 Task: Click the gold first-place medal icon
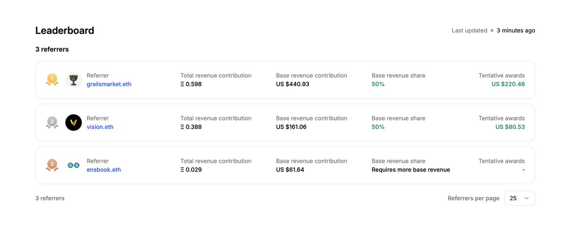[52, 80]
